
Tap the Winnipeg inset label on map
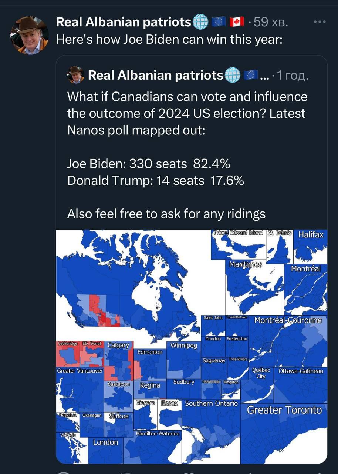pos(184,346)
